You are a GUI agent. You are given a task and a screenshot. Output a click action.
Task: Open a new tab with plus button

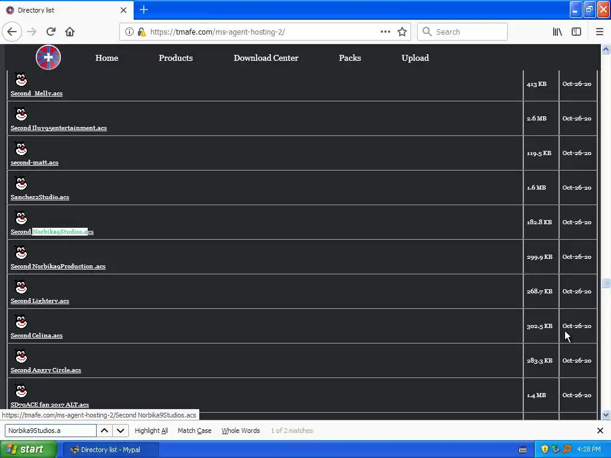pyautogui.click(x=144, y=10)
